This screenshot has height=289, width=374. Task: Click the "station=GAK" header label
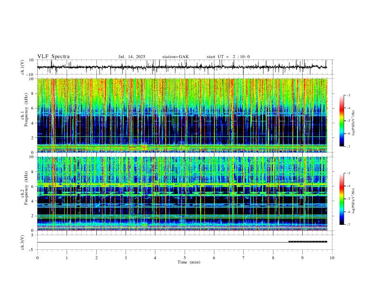[x=175, y=57]
